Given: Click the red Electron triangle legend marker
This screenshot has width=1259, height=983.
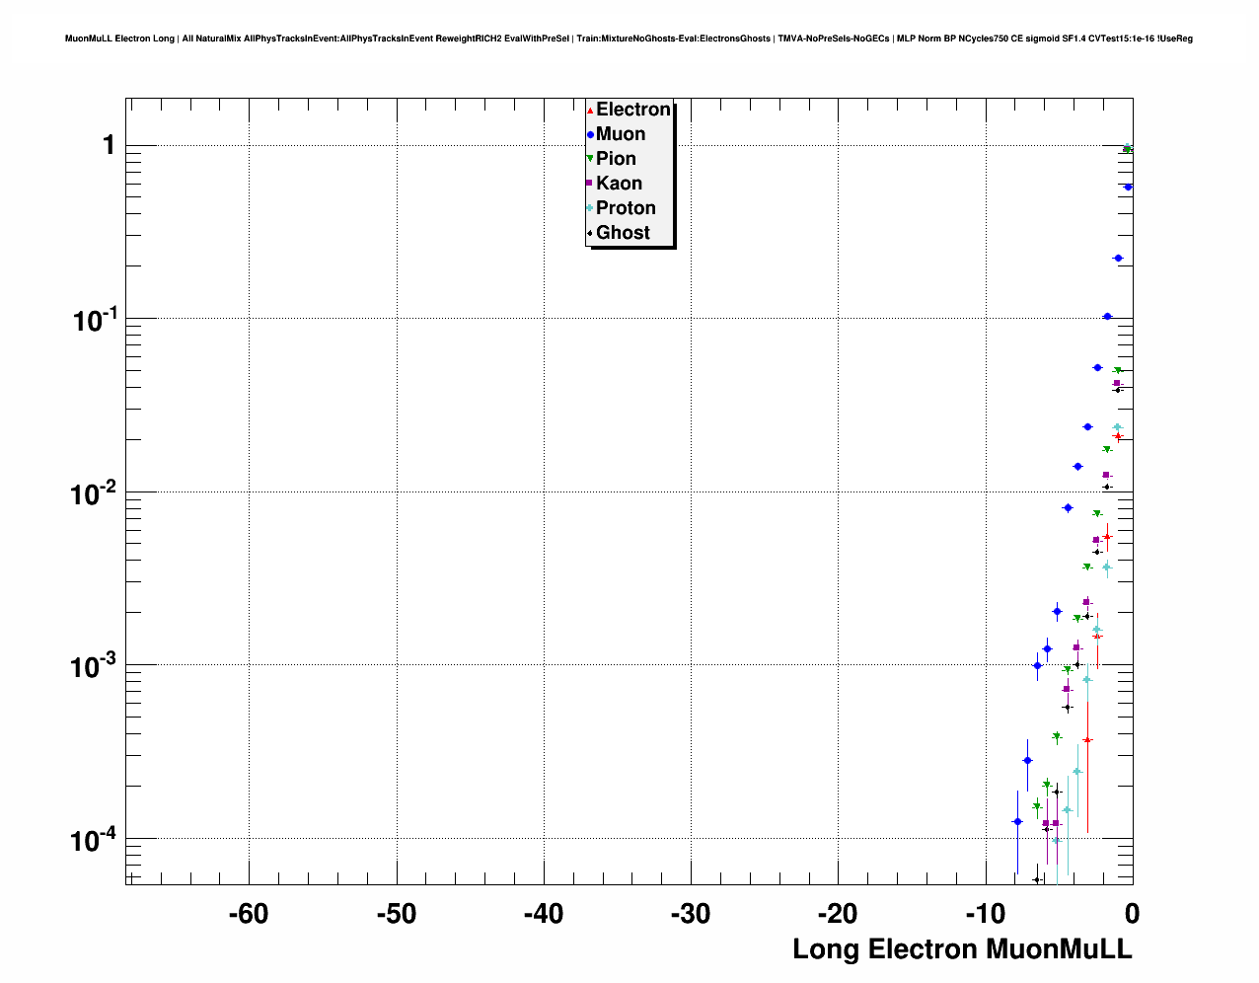Looking at the screenshot, I should pos(590,111).
